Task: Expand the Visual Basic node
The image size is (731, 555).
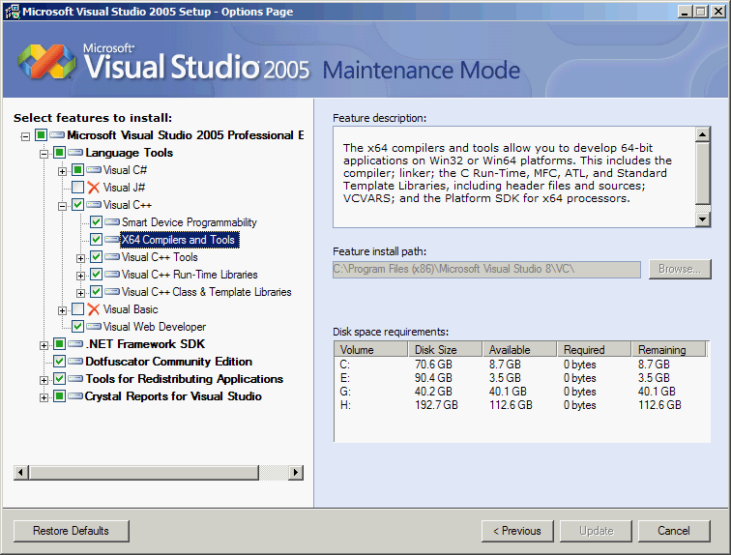Action: coord(62,310)
